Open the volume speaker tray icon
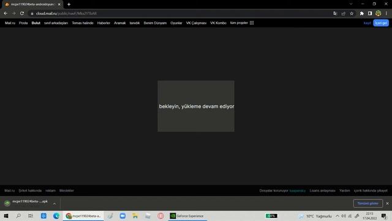392x221 pixels. (x=344, y=216)
